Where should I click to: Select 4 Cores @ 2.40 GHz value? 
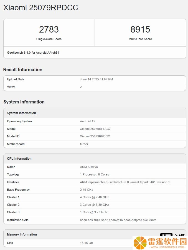(x=94, y=197)
